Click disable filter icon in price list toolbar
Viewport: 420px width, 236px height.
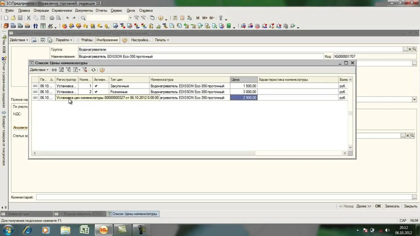85,70
